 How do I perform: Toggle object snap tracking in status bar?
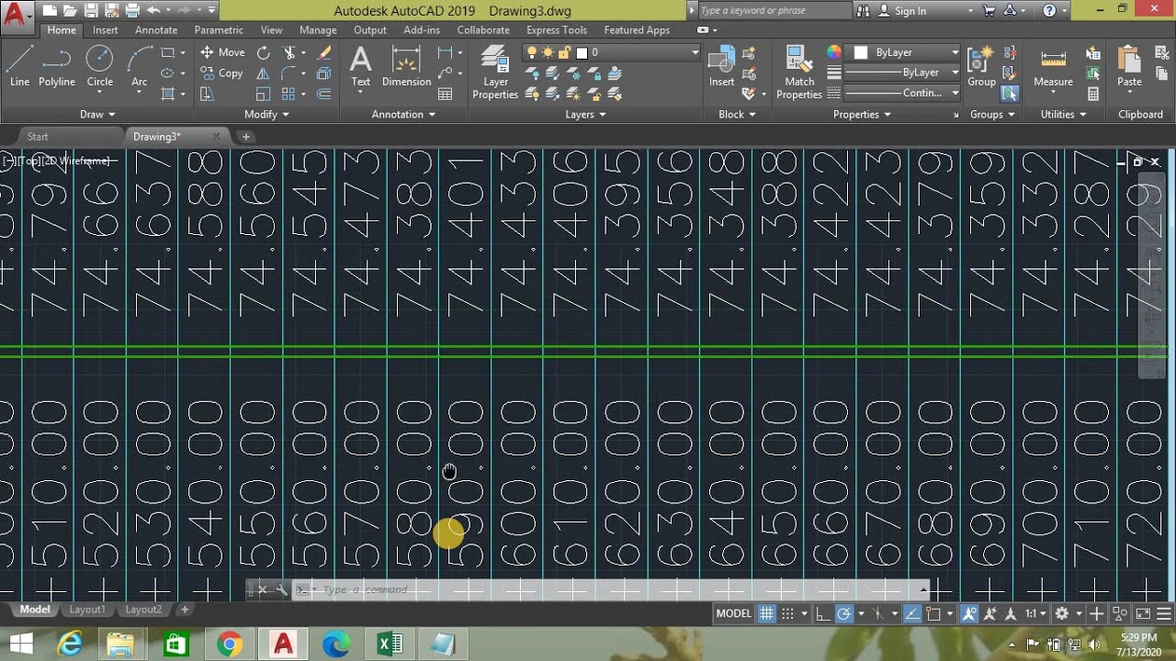[x=912, y=613]
